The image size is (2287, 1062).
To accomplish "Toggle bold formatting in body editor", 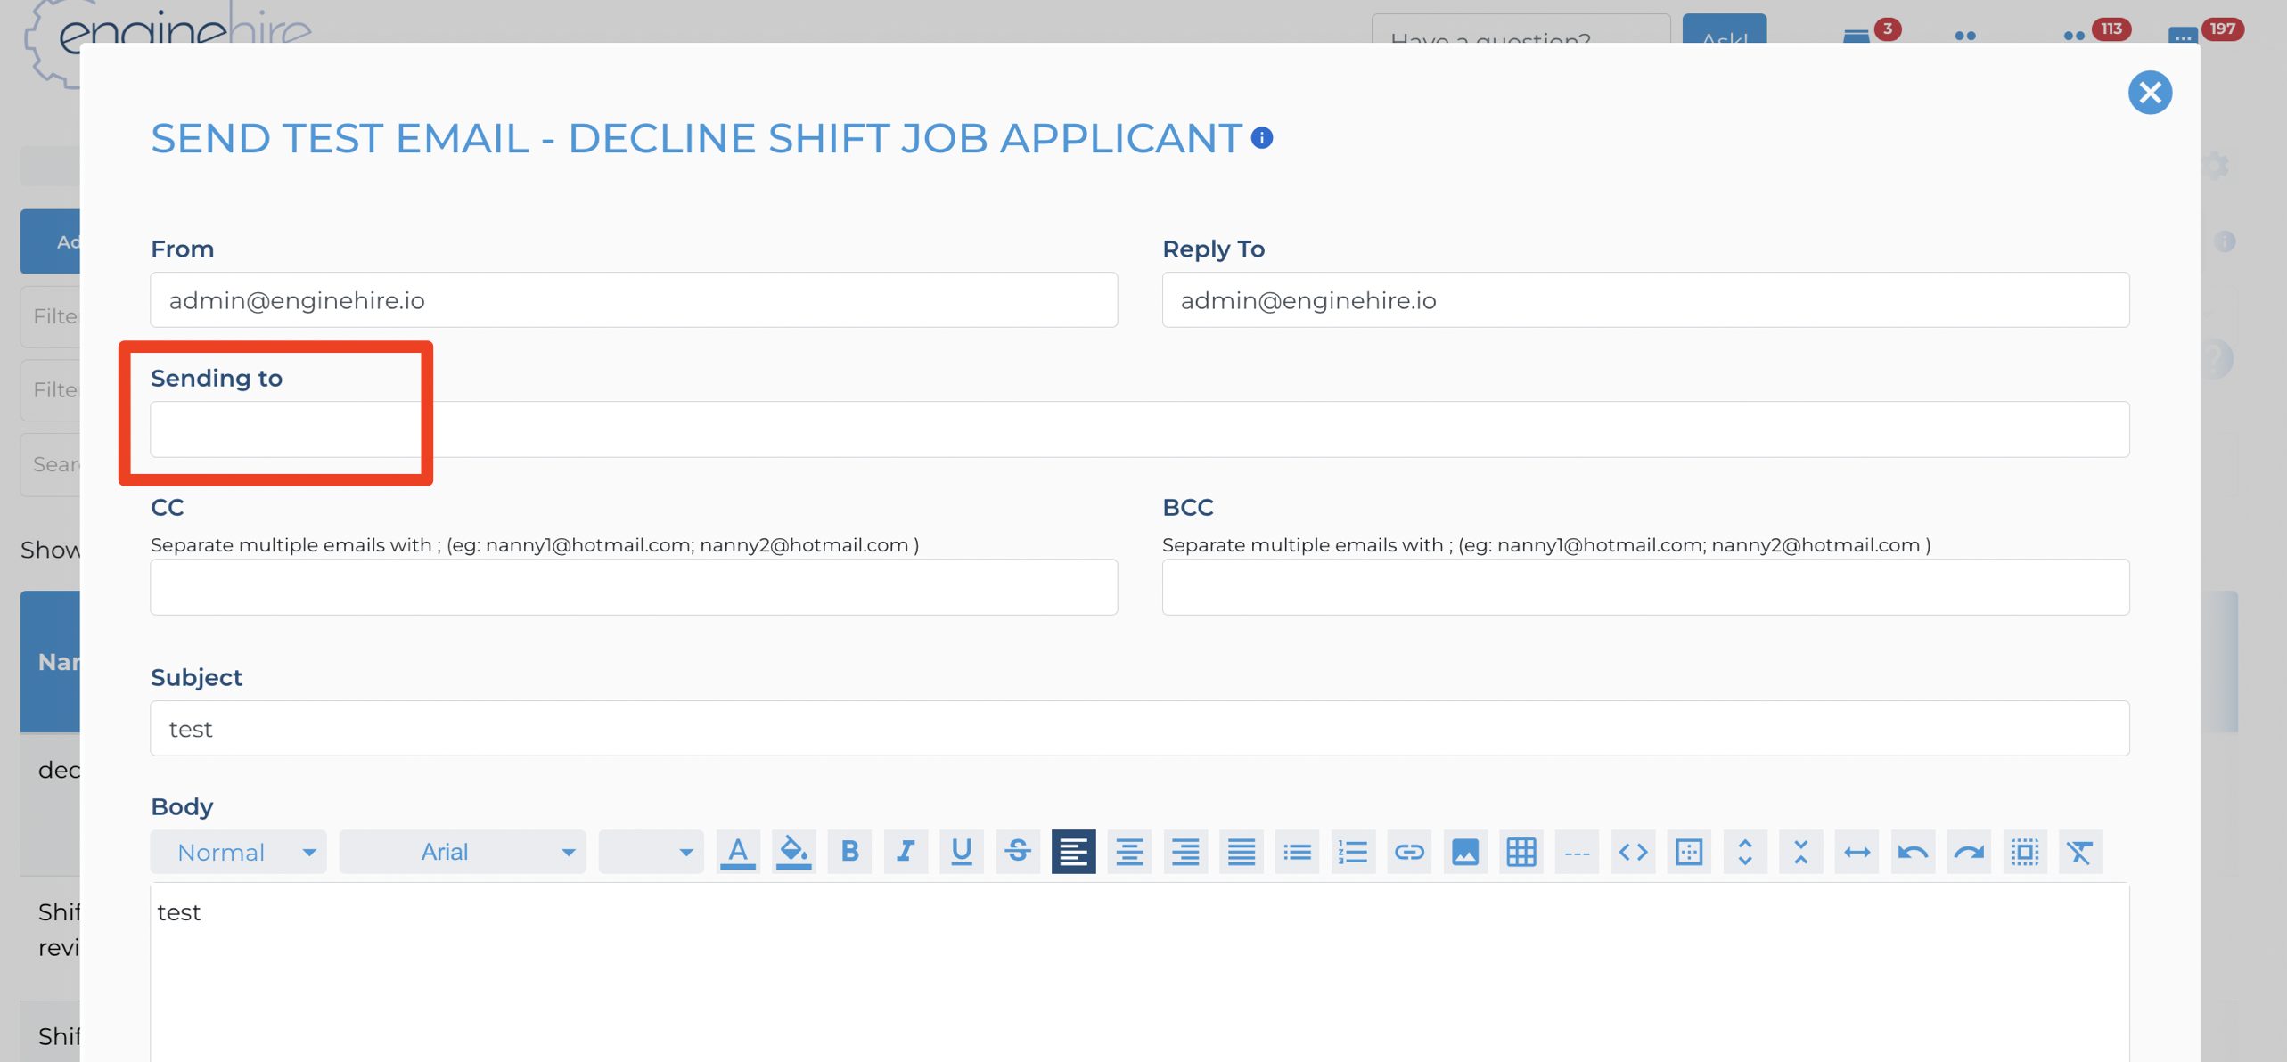I will tap(849, 852).
